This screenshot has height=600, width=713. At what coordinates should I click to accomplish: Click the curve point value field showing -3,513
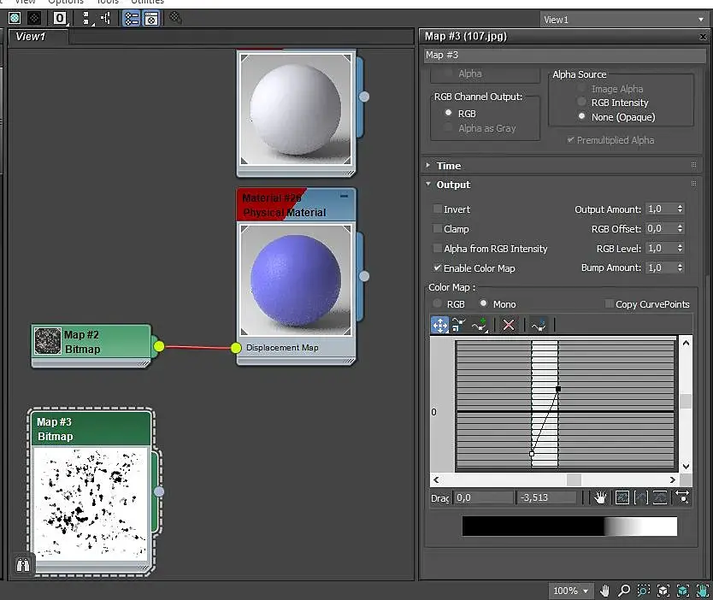click(545, 497)
